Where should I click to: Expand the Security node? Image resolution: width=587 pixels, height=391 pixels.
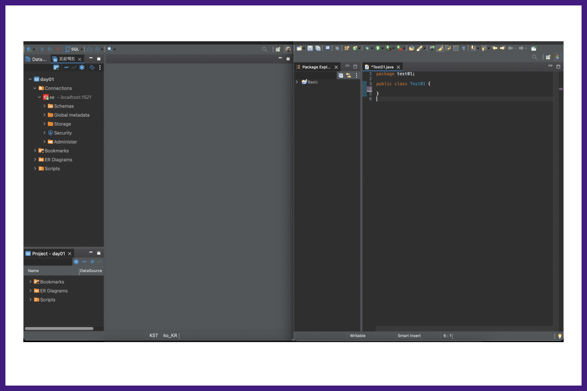tap(44, 133)
